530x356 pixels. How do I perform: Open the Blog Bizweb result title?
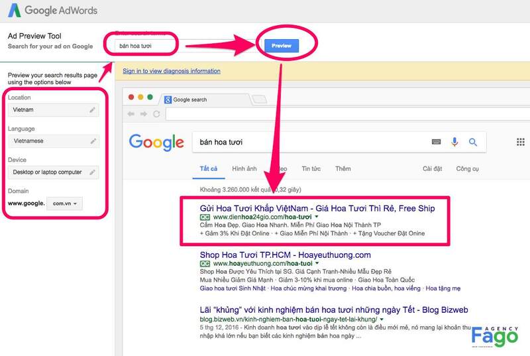pyautogui.click(x=334, y=310)
